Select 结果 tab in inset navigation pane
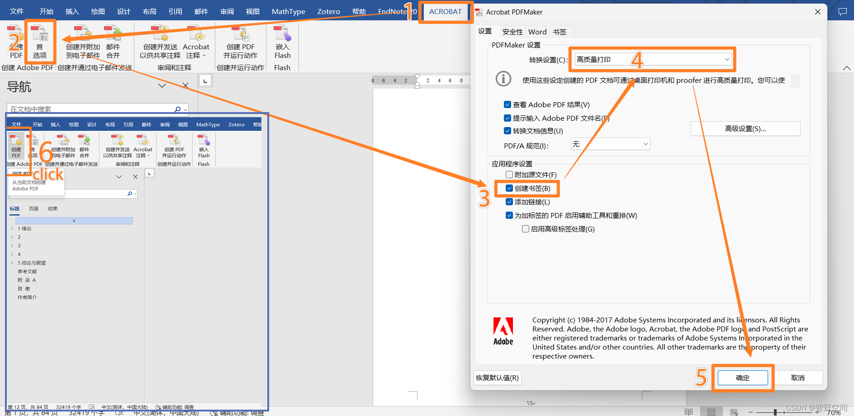This screenshot has height=416, width=854. pos(53,208)
